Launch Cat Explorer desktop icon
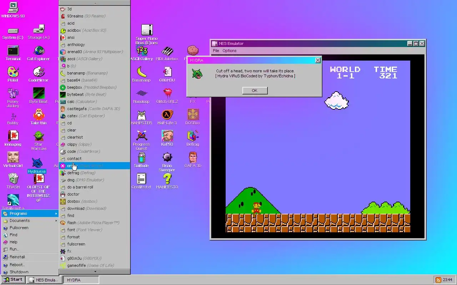Screen dimensions: 457x285 coord(39,53)
